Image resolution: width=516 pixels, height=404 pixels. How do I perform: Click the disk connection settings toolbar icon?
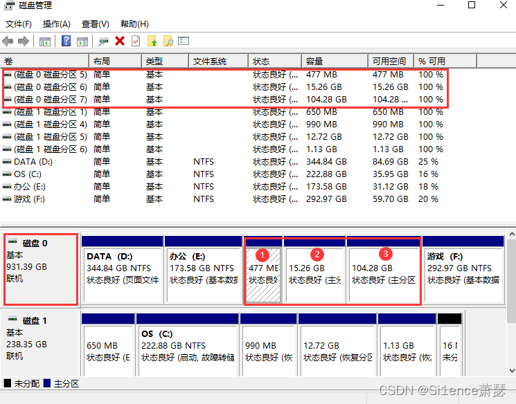tap(103, 42)
